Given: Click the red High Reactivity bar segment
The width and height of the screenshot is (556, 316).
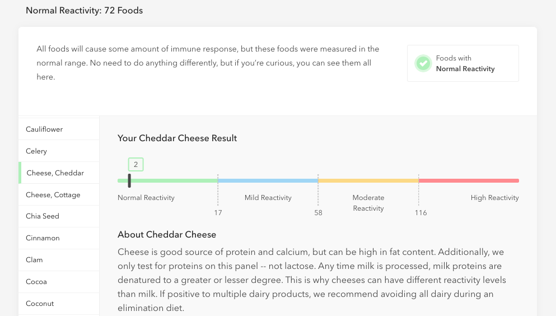Looking at the screenshot, I should click(469, 180).
